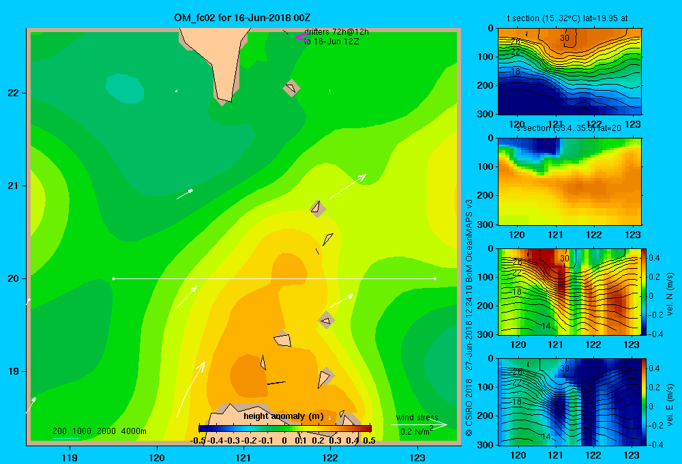This screenshot has height=464, width=682.
Task: Click the vel. E velocity color bar
Action: 644,402
